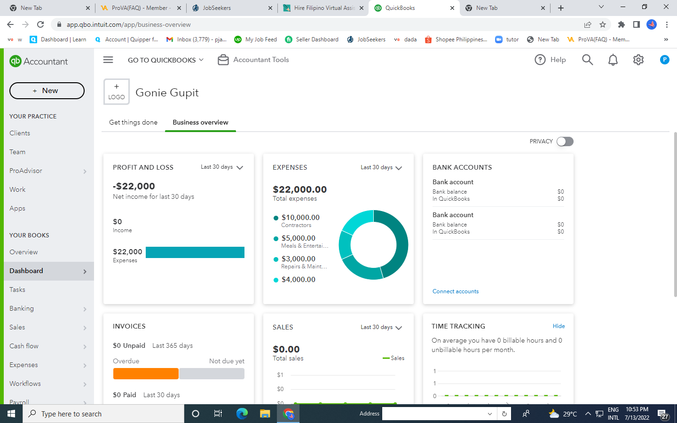Open the Overview sidebar item
The height and width of the screenshot is (423, 677).
point(24,252)
